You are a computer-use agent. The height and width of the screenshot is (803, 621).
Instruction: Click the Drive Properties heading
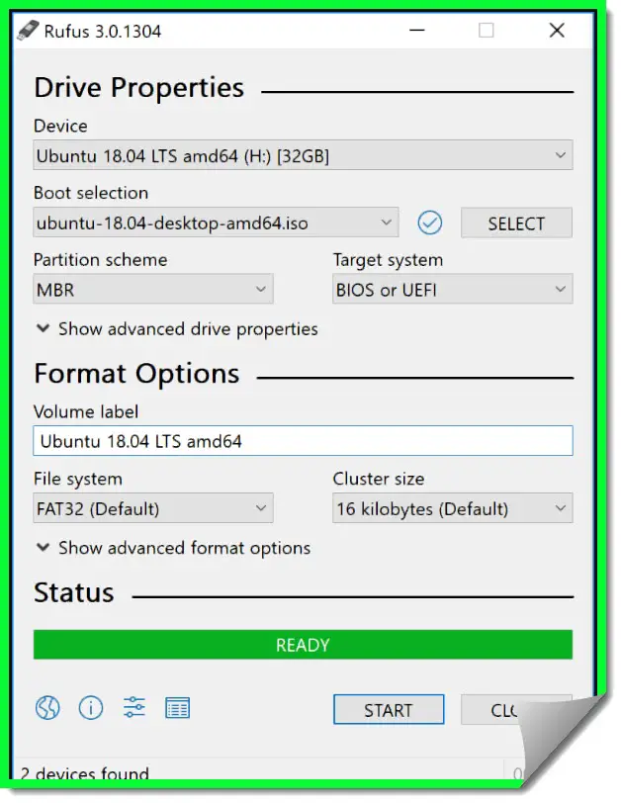(x=138, y=87)
